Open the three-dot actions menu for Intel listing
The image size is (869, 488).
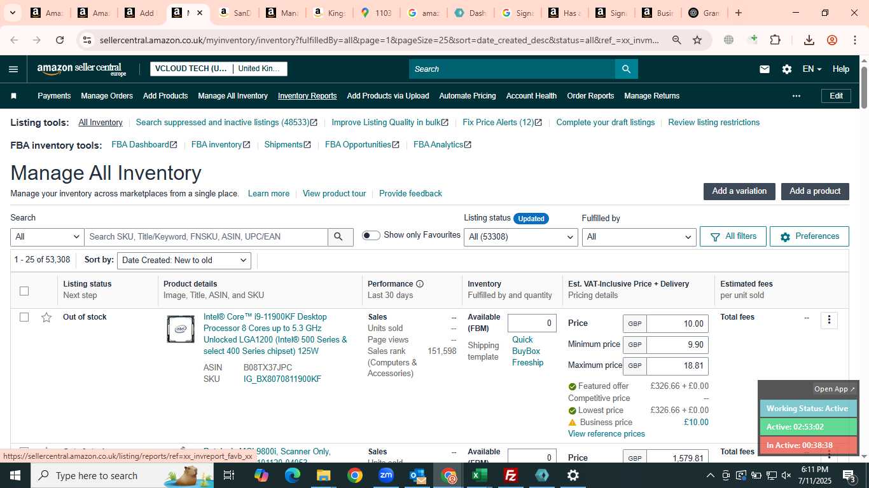click(x=829, y=320)
